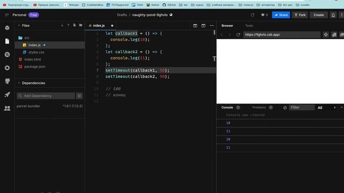Click the naughty-pond-9ghvlo sandbox name
344x193 pixels.
click(150, 15)
